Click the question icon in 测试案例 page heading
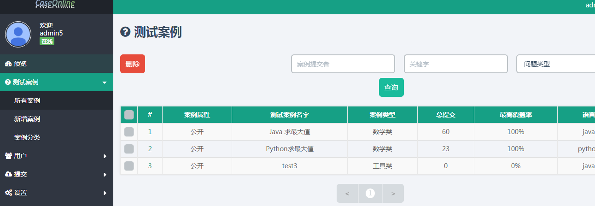The width and height of the screenshot is (595, 206). [125, 32]
